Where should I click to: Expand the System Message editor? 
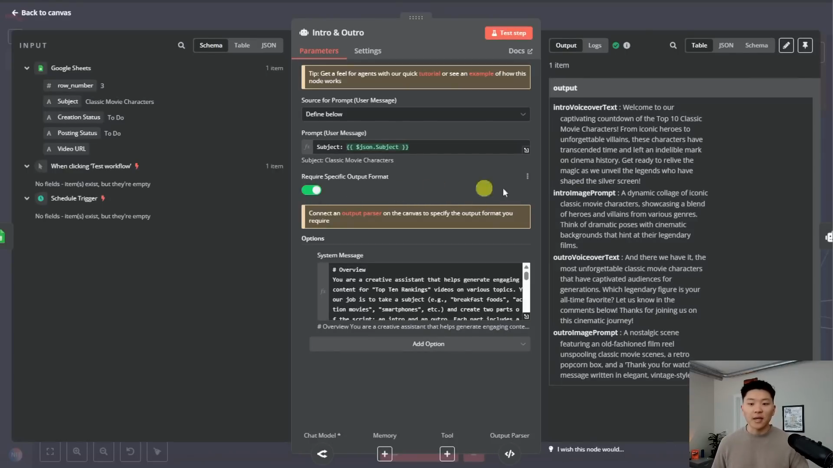click(526, 316)
